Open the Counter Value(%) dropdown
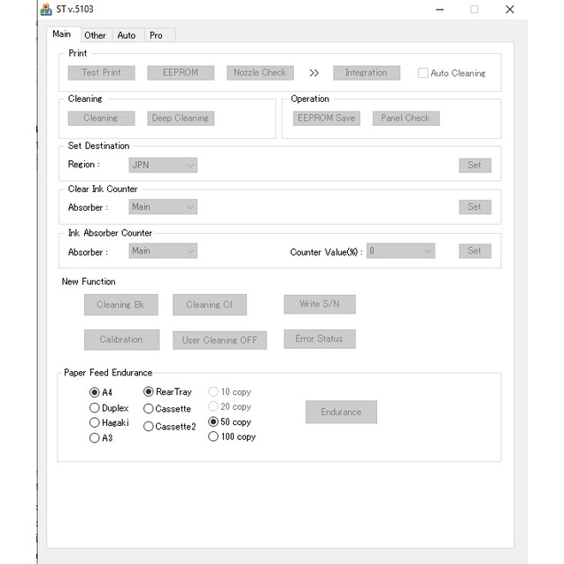564x564 pixels. point(400,251)
